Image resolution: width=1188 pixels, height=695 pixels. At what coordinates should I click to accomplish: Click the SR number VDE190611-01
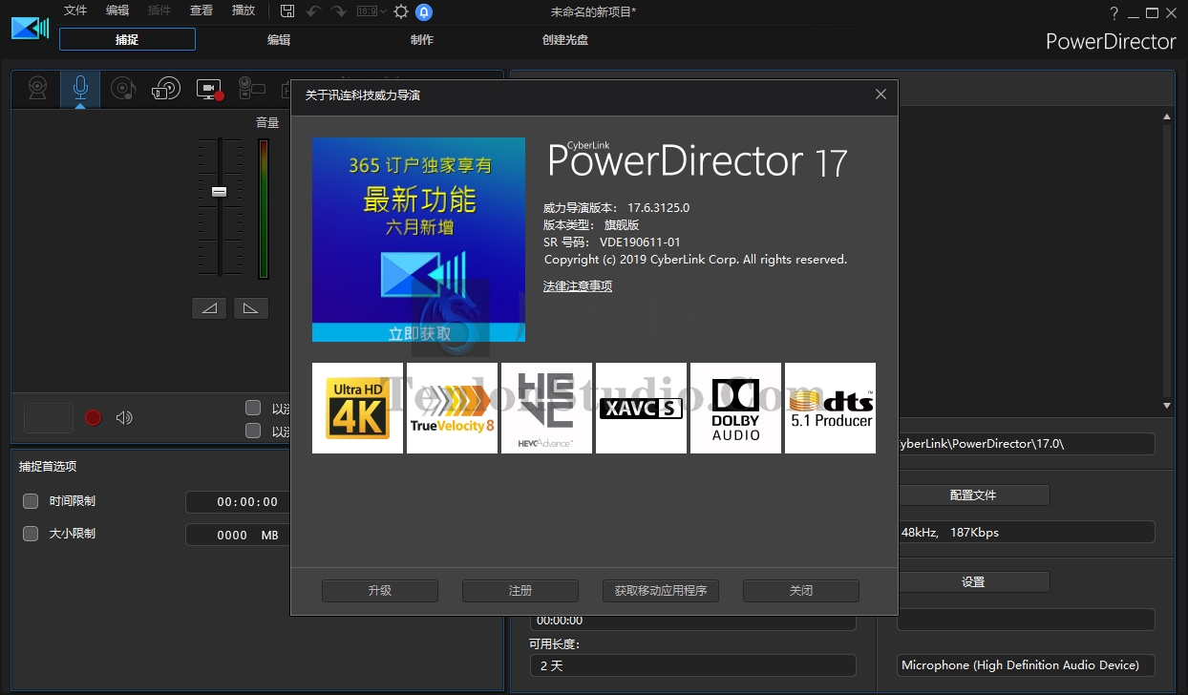(640, 242)
